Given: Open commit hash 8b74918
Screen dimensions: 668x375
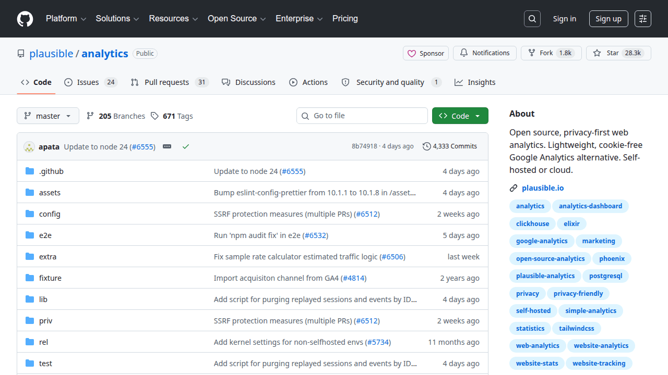Looking at the screenshot, I should (x=364, y=146).
